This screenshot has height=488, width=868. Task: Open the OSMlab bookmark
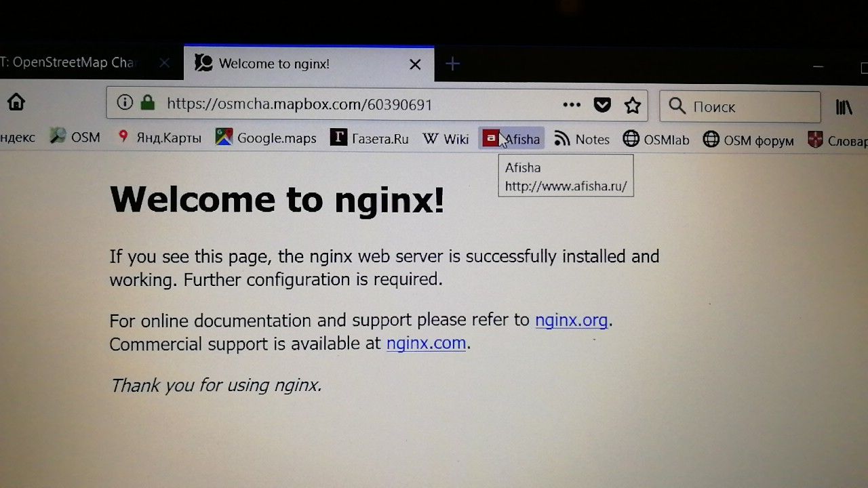[656, 140]
